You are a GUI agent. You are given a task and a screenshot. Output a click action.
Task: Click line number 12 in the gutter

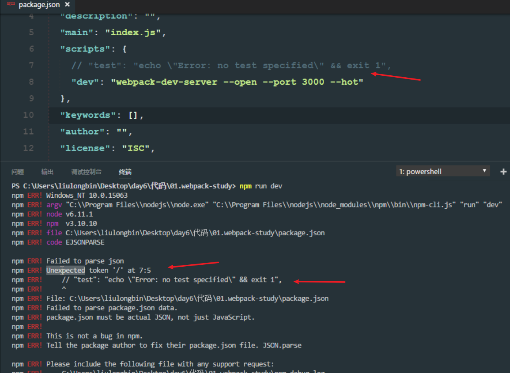28,148
